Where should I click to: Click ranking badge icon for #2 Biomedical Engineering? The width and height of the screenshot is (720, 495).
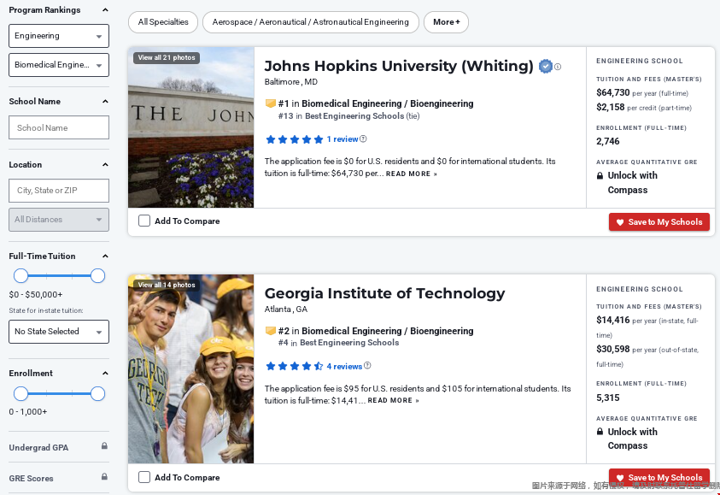click(271, 331)
